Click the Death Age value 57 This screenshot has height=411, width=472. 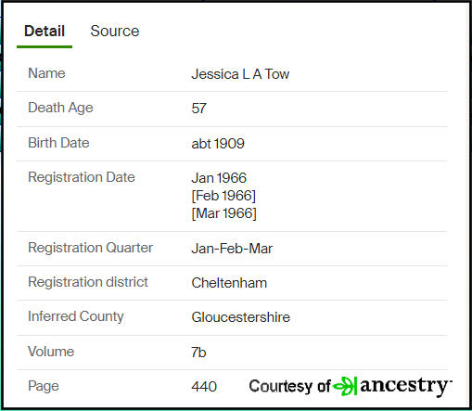coord(198,109)
